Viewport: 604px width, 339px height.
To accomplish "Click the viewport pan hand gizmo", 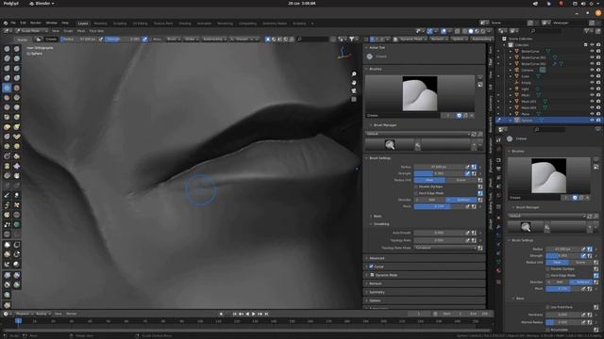I will pos(354,83).
